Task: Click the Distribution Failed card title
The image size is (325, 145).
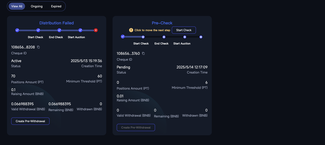Action: pyautogui.click(x=57, y=23)
